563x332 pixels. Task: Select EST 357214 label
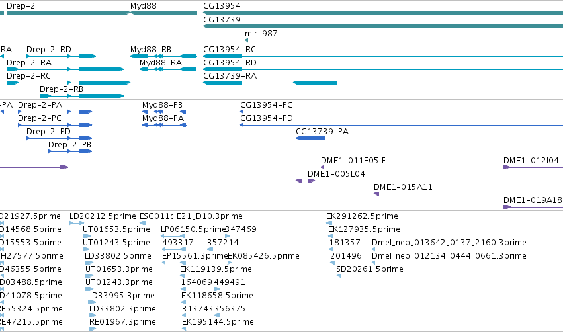point(222,243)
